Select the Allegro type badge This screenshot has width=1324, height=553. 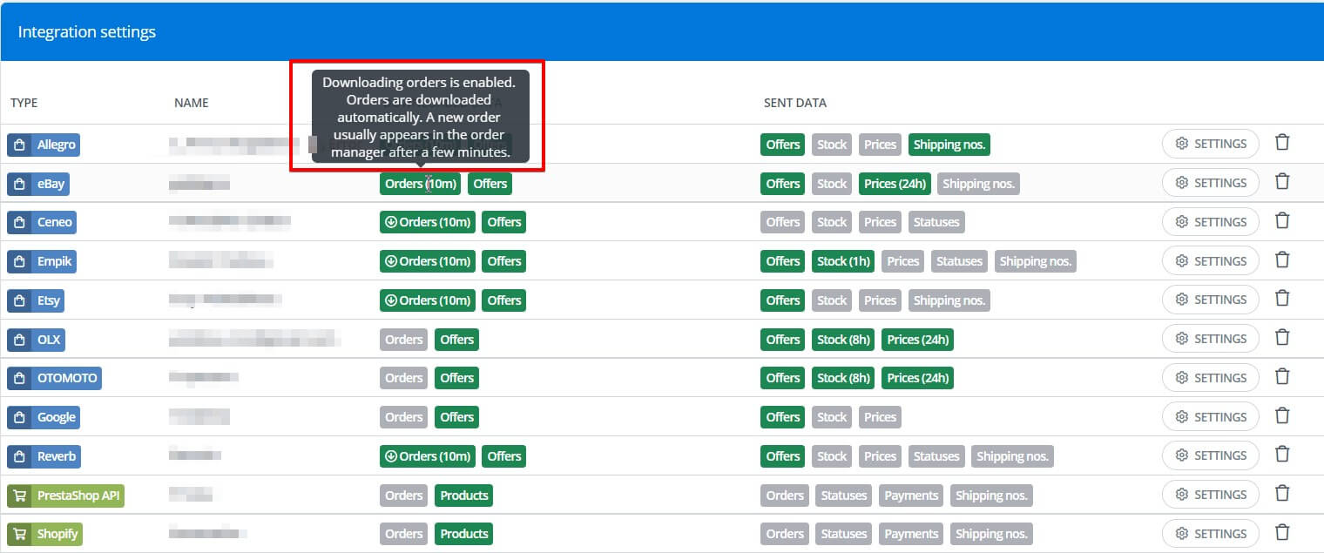point(44,145)
